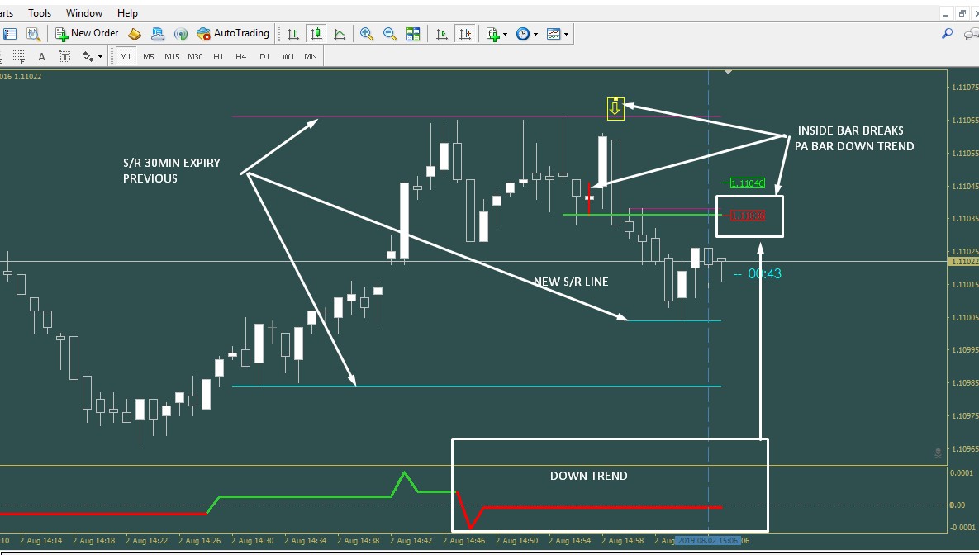Open the virtual hosting cloud icon
The width and height of the screenshot is (979, 555).
coord(157,34)
